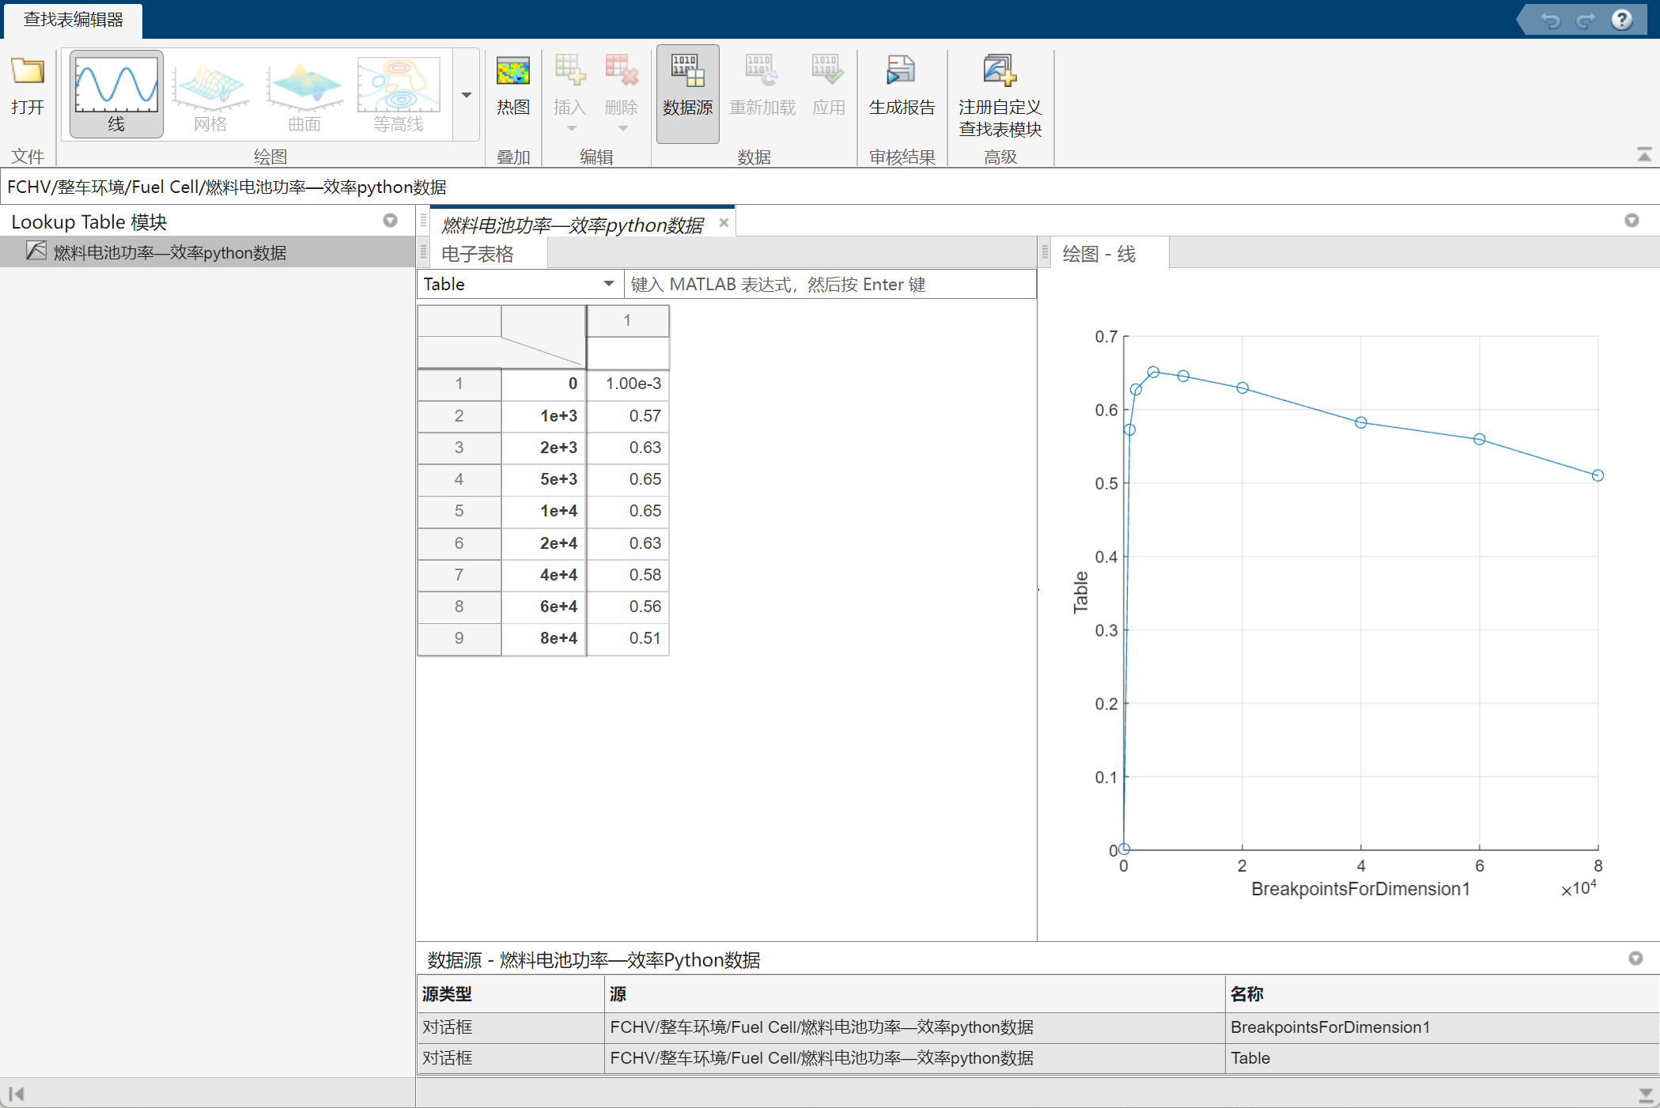Select breakpoint cell 0 in row 1
1660x1108 pixels.
click(543, 384)
